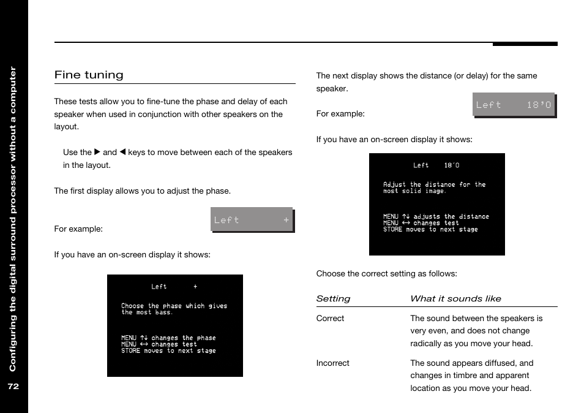
Task: Click 'in the layout.' instruction line
Action: [x=87, y=165]
